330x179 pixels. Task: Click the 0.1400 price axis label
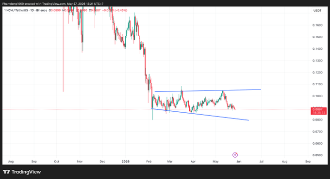pyautogui.click(x=317, y=49)
